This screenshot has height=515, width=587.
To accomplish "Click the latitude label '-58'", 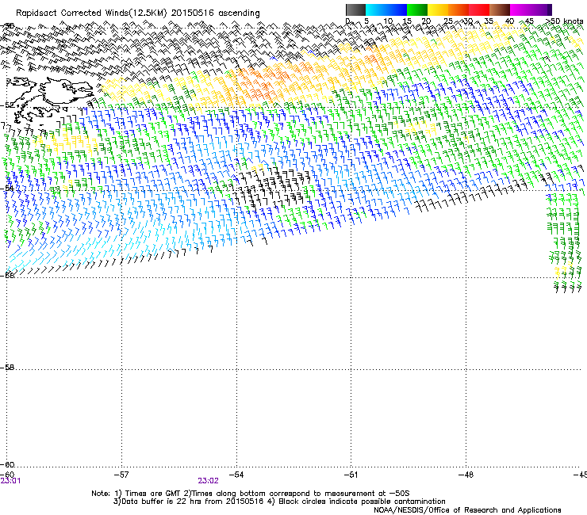I will (x=7, y=368).
